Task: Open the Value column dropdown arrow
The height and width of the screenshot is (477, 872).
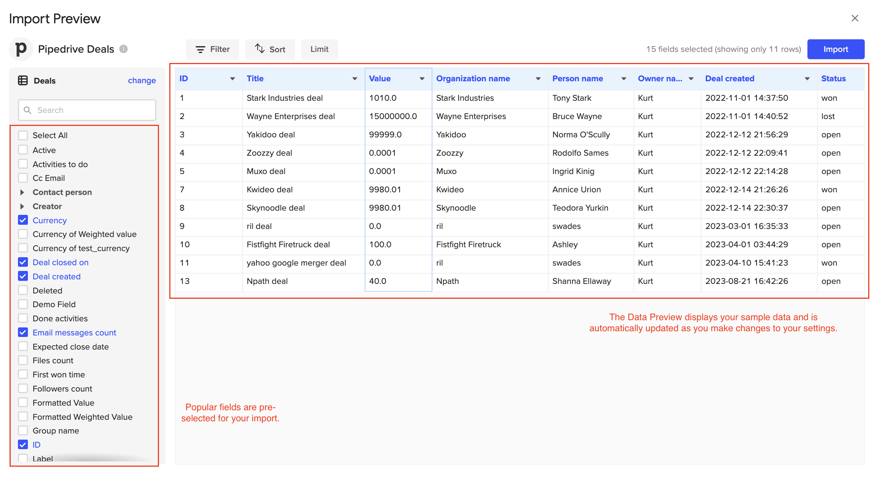Action: pos(422,79)
